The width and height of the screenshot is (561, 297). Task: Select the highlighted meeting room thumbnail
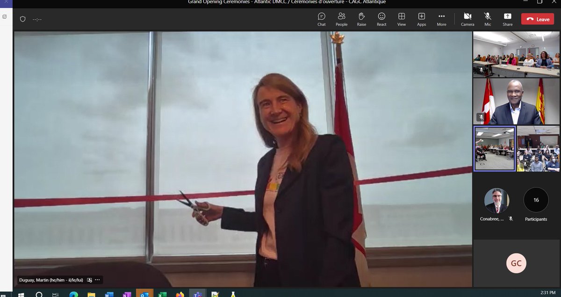coord(495,149)
